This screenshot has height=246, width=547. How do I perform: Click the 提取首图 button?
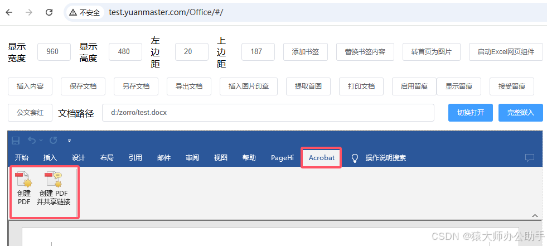tap(308, 86)
